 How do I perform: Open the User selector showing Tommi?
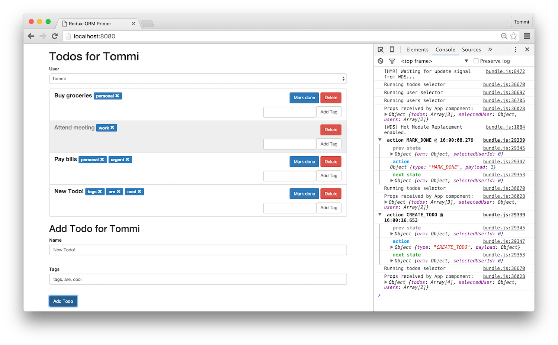point(198,78)
